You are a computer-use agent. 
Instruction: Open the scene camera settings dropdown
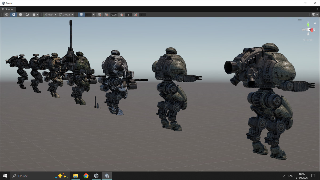[315, 15]
